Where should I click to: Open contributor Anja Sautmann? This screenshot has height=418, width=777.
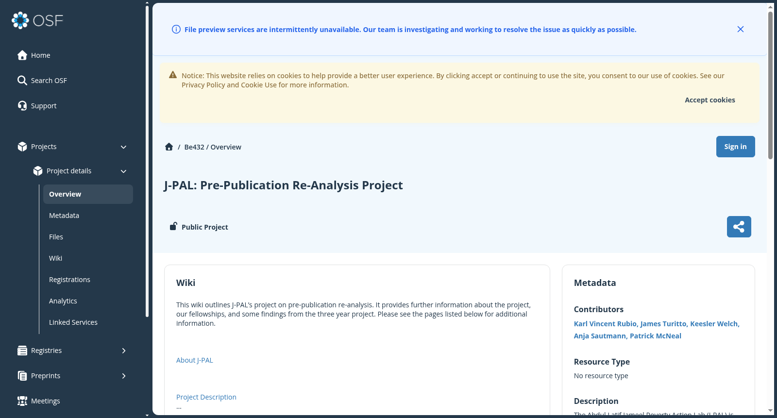click(x=600, y=336)
